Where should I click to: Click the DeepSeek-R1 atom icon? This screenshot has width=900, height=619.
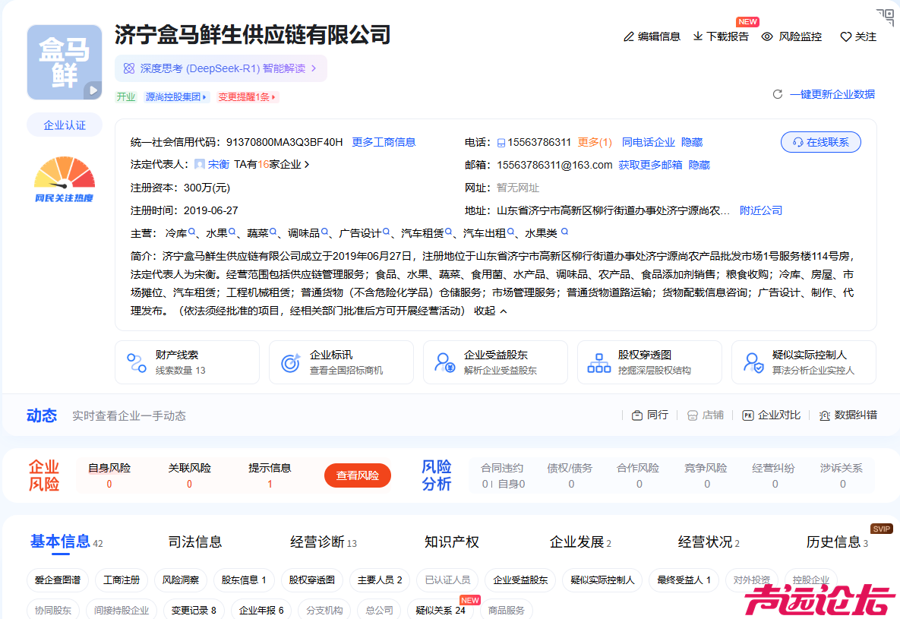129,68
